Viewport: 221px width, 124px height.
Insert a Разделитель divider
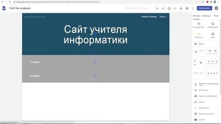tap(202, 108)
